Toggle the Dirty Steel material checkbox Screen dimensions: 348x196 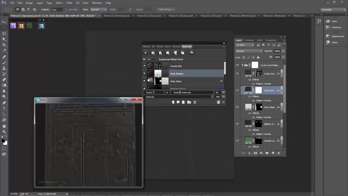coord(144,81)
